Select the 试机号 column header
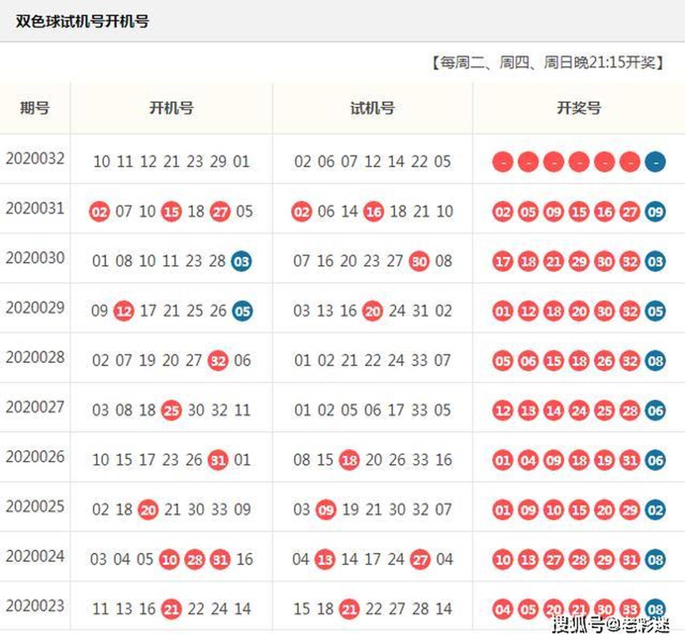Screen dimensions: 685x643 pyautogui.click(x=373, y=108)
